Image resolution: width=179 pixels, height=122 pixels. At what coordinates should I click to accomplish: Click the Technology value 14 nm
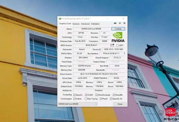point(80,37)
